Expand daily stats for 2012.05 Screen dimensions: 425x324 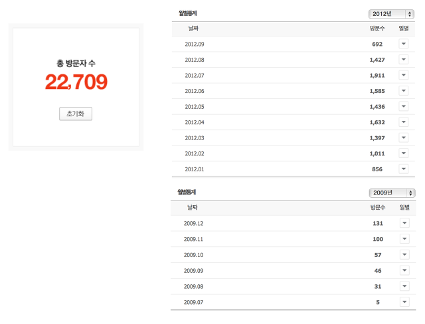point(404,106)
